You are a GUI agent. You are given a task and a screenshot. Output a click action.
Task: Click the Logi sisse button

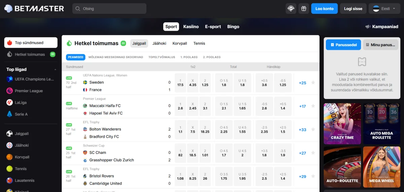click(x=353, y=8)
